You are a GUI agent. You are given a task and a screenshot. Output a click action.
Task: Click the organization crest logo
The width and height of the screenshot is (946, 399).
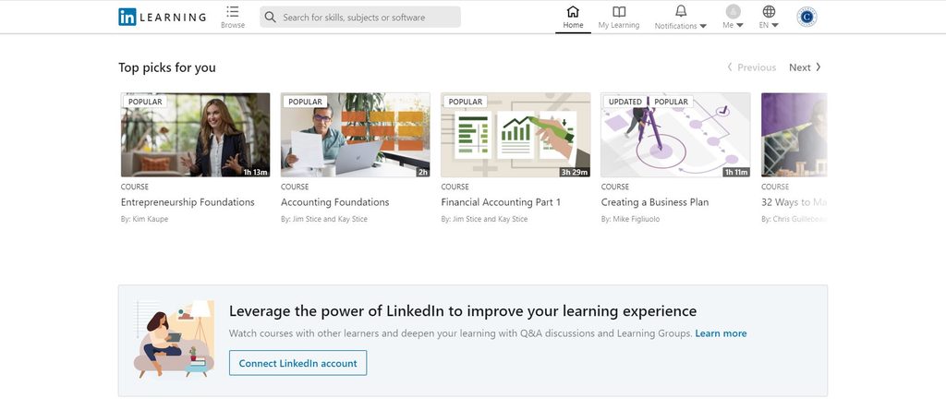tap(807, 17)
